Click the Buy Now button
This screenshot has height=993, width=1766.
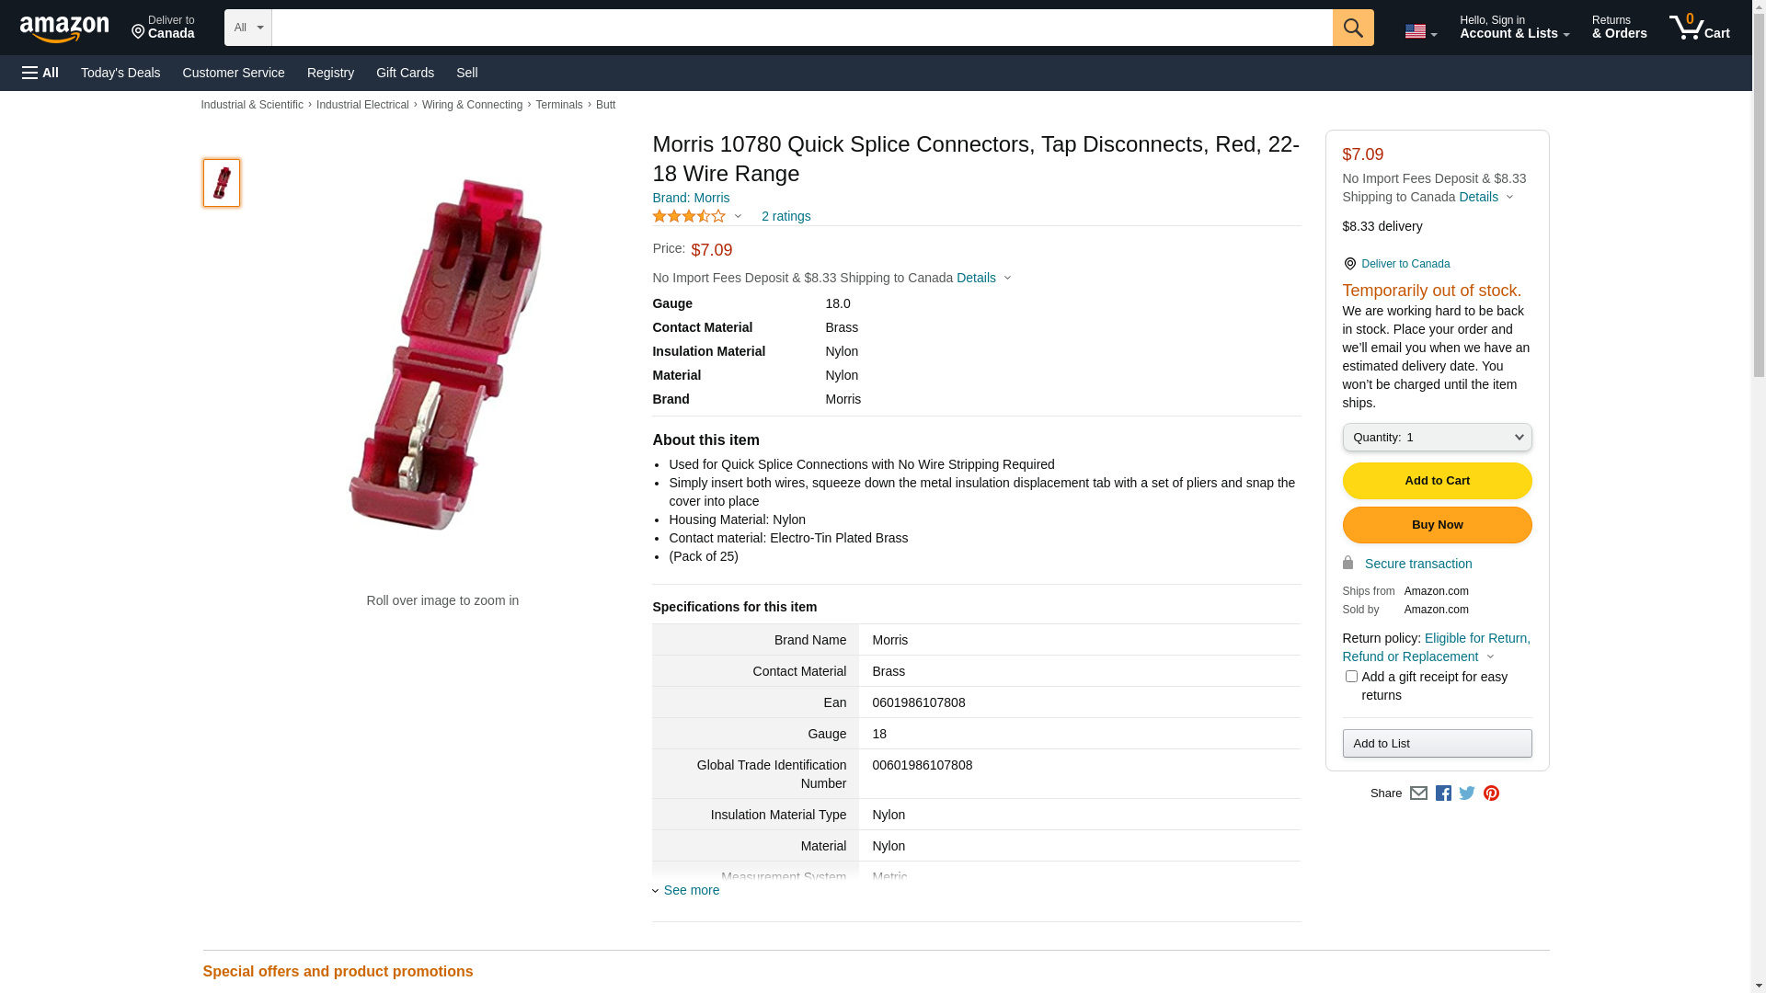point(1437,525)
